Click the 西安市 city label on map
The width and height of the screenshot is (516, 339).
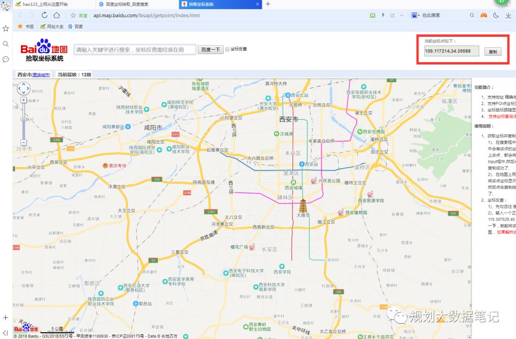click(x=289, y=119)
